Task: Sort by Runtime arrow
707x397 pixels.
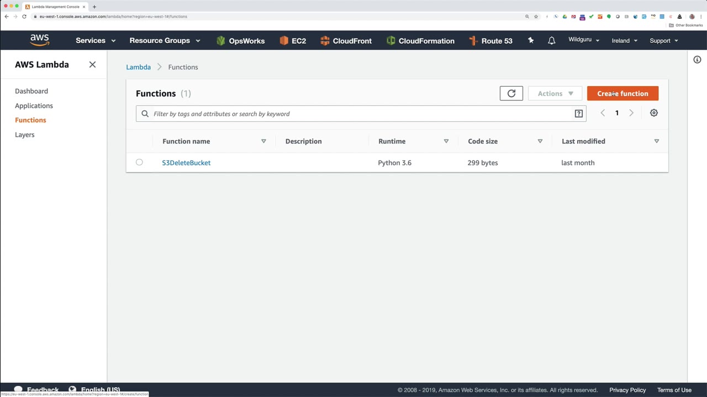Action: pos(446,141)
